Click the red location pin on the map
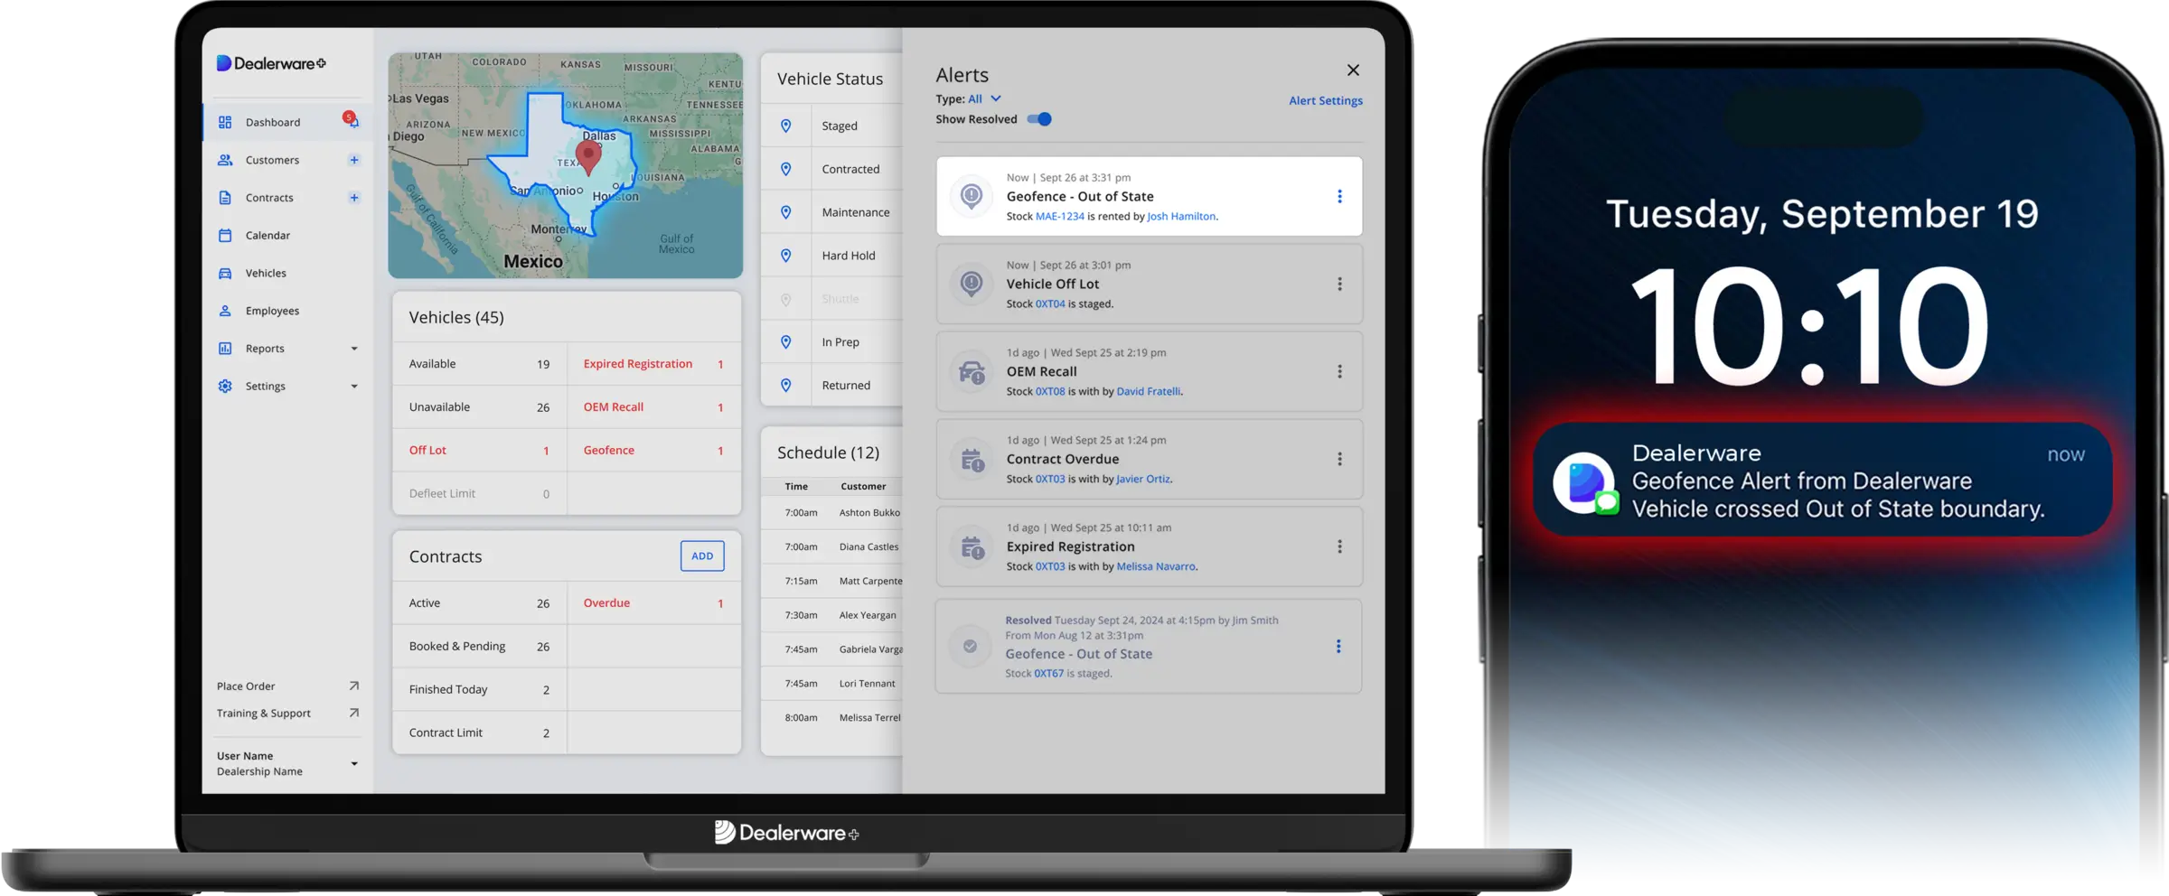The height and width of the screenshot is (896, 2169). (588, 156)
